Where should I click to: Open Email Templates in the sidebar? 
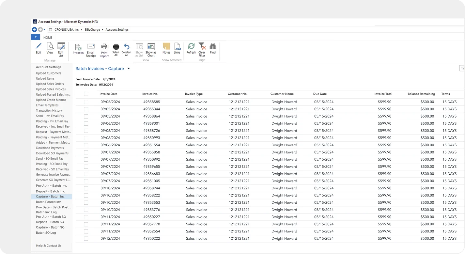(x=47, y=105)
